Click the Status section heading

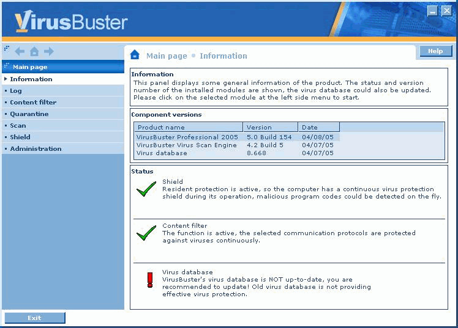click(x=142, y=171)
